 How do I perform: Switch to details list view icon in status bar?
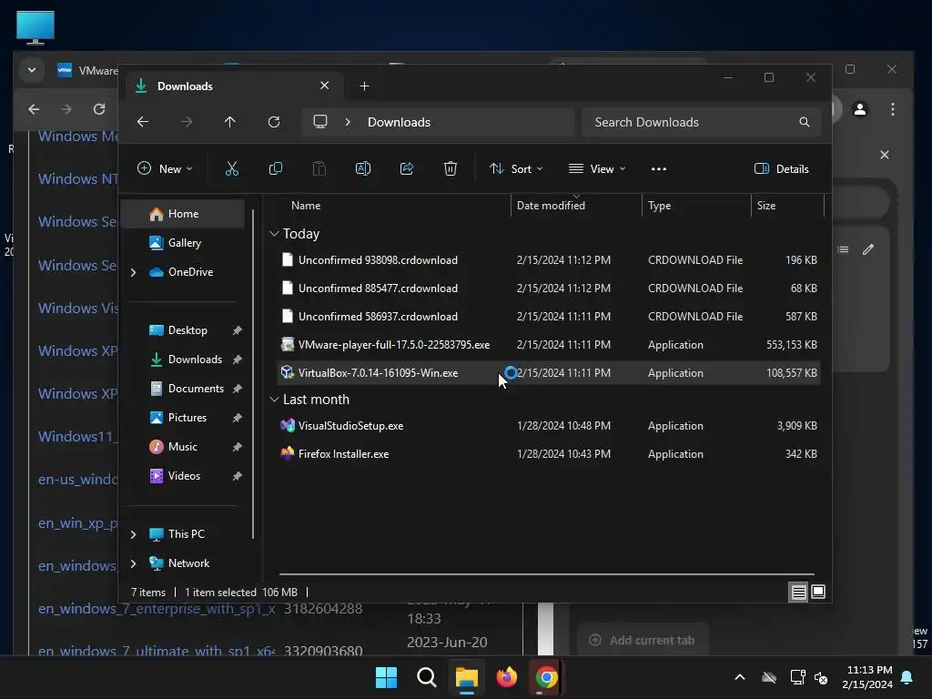(798, 592)
